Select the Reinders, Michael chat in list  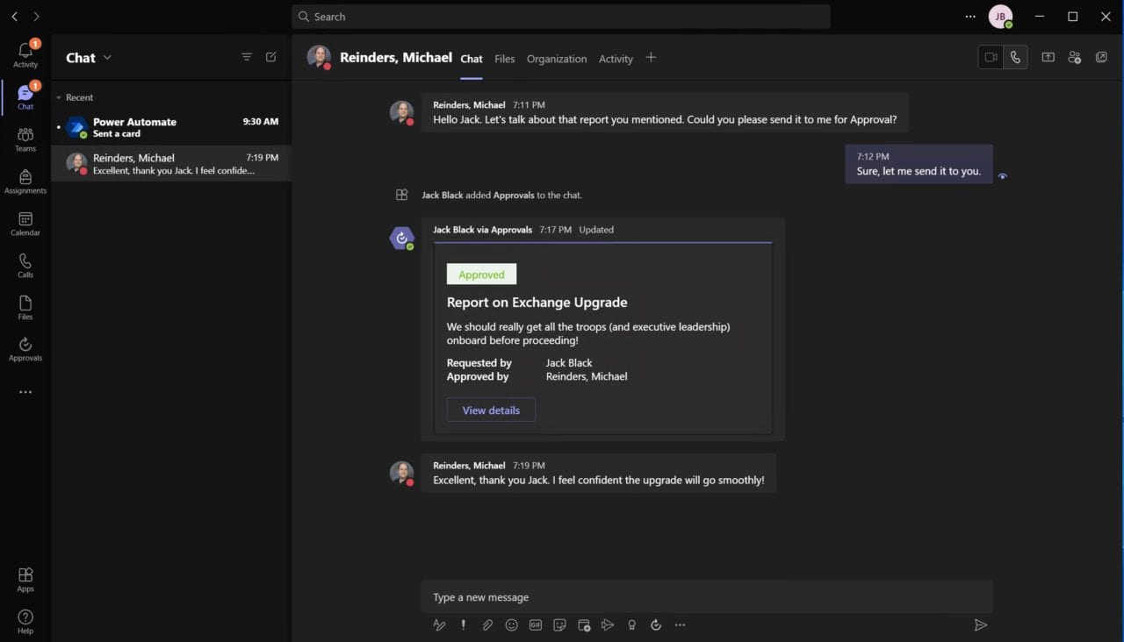(x=171, y=163)
